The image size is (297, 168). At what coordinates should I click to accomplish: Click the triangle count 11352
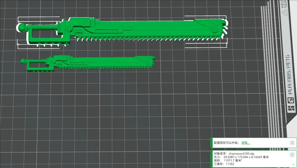[230, 164]
